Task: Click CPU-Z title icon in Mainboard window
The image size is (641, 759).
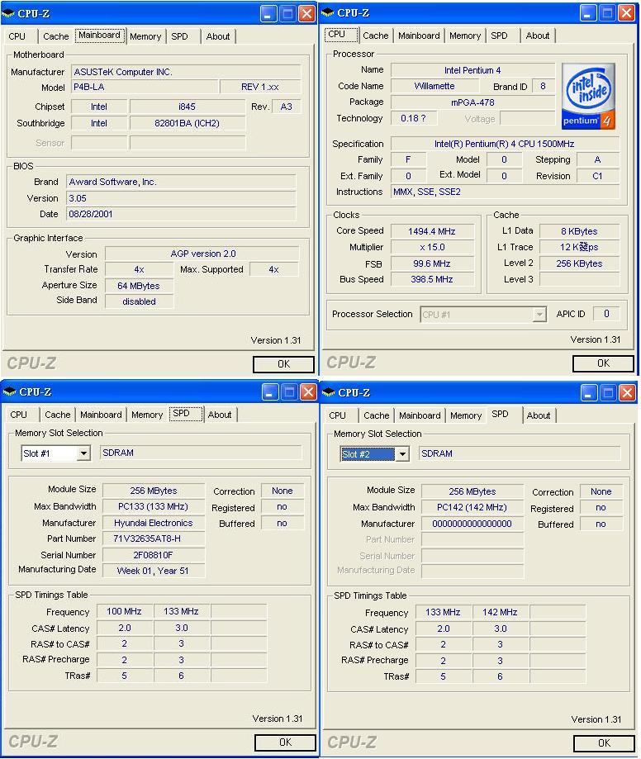Action: point(8,13)
